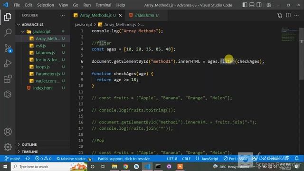The image size is (304, 171).
Task: Open for-in & for... file in explorer
Action: click(43, 60)
